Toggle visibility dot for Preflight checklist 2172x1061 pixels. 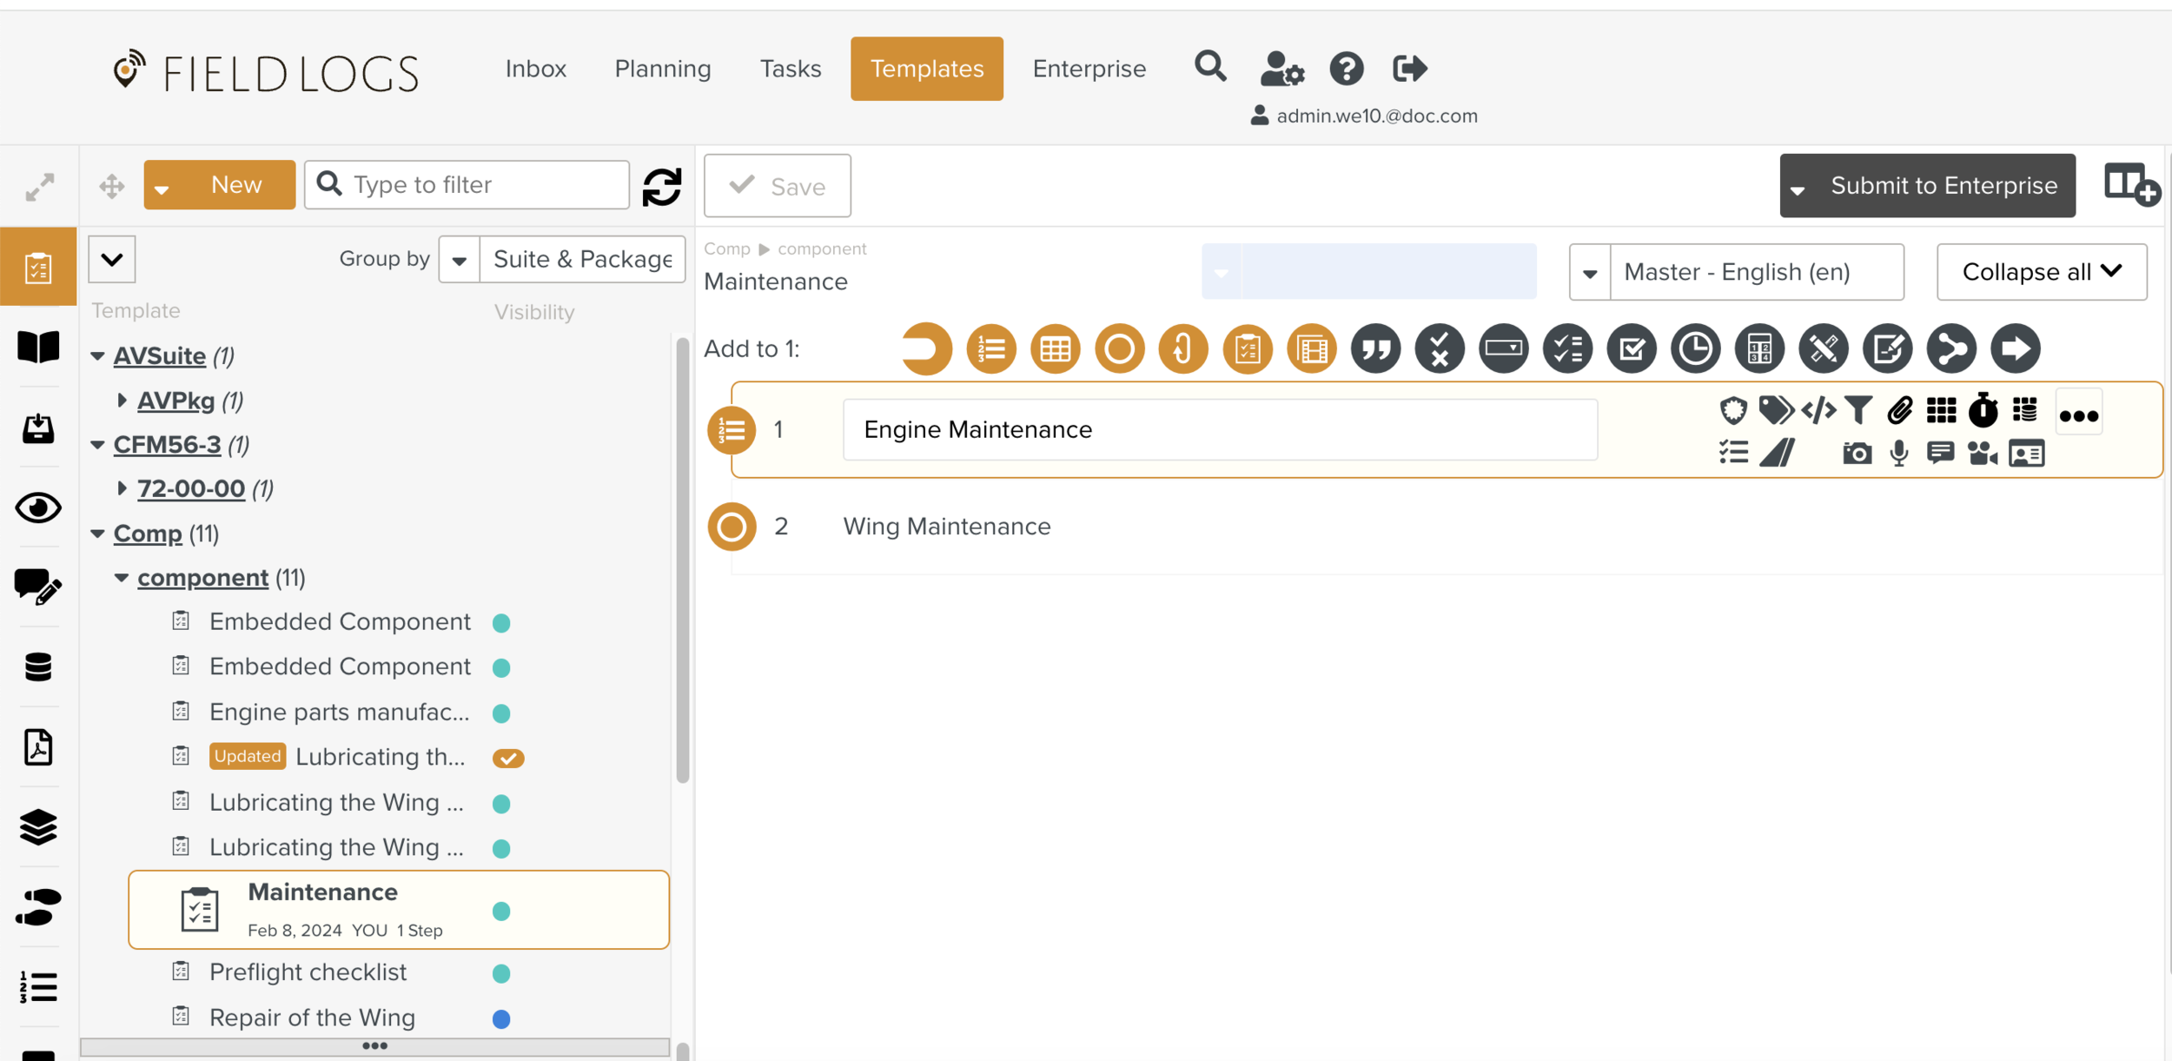coord(501,973)
